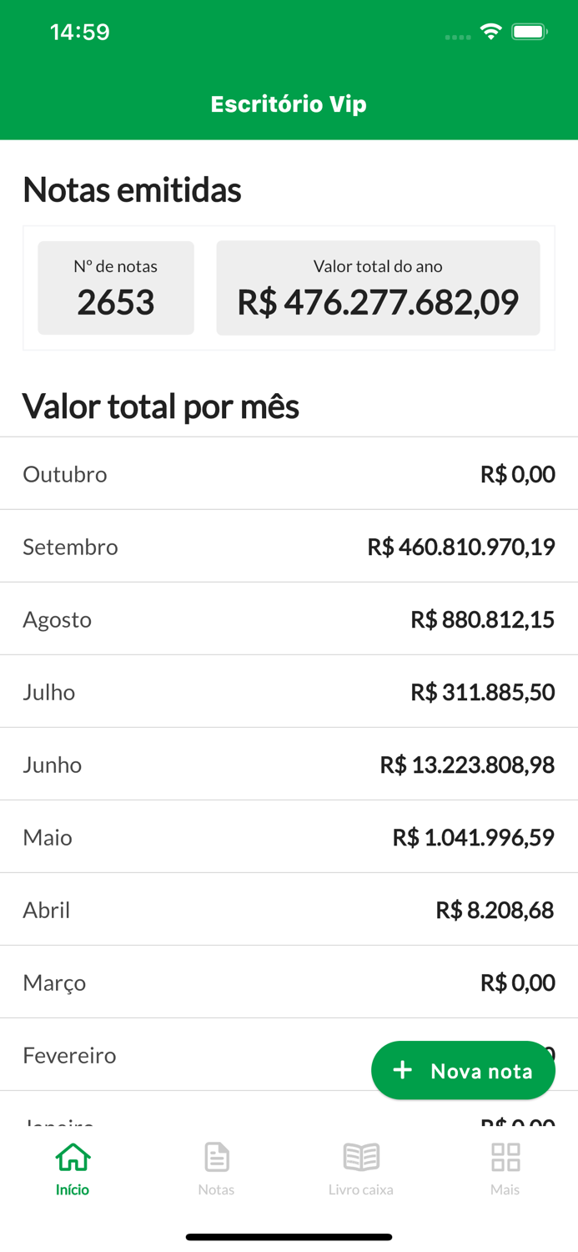The image size is (578, 1252).
Task: Open the Junho month row
Action: pyautogui.click(x=289, y=764)
